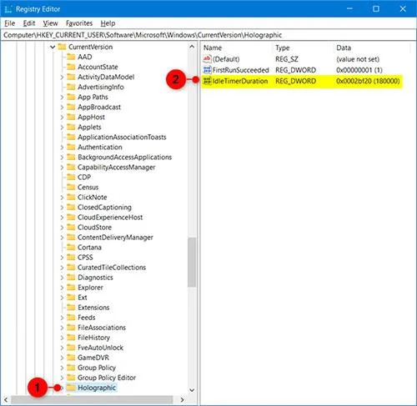
Task: Select the Diagnostics folder icon
Action: click(71, 278)
